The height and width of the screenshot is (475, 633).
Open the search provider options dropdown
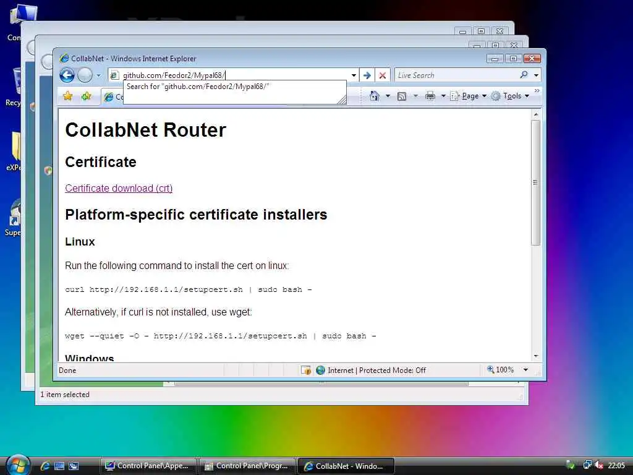point(536,75)
